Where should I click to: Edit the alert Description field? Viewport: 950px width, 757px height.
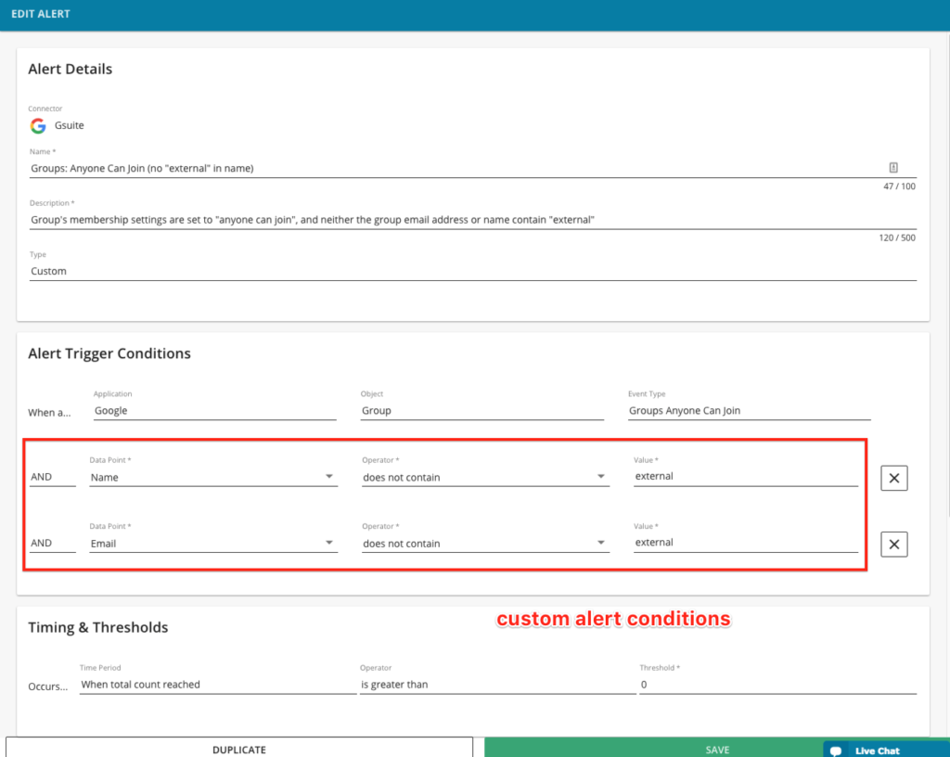click(472, 220)
